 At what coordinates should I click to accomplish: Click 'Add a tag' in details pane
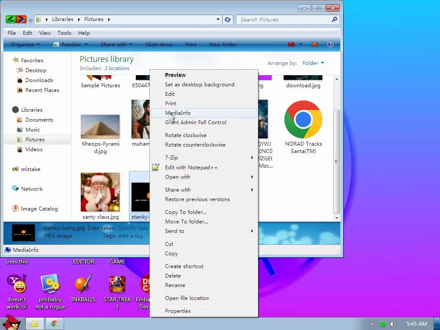[x=131, y=236]
